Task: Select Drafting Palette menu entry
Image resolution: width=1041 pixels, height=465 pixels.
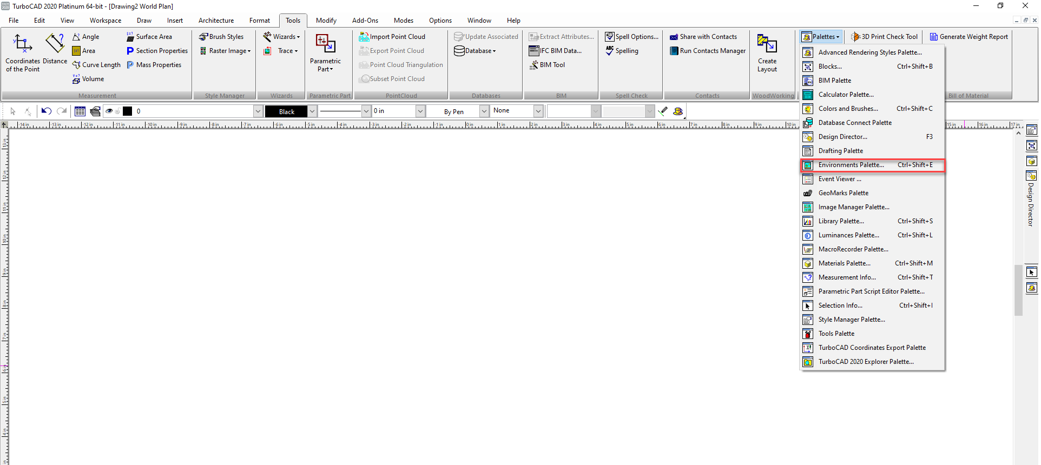Action: click(x=873, y=151)
